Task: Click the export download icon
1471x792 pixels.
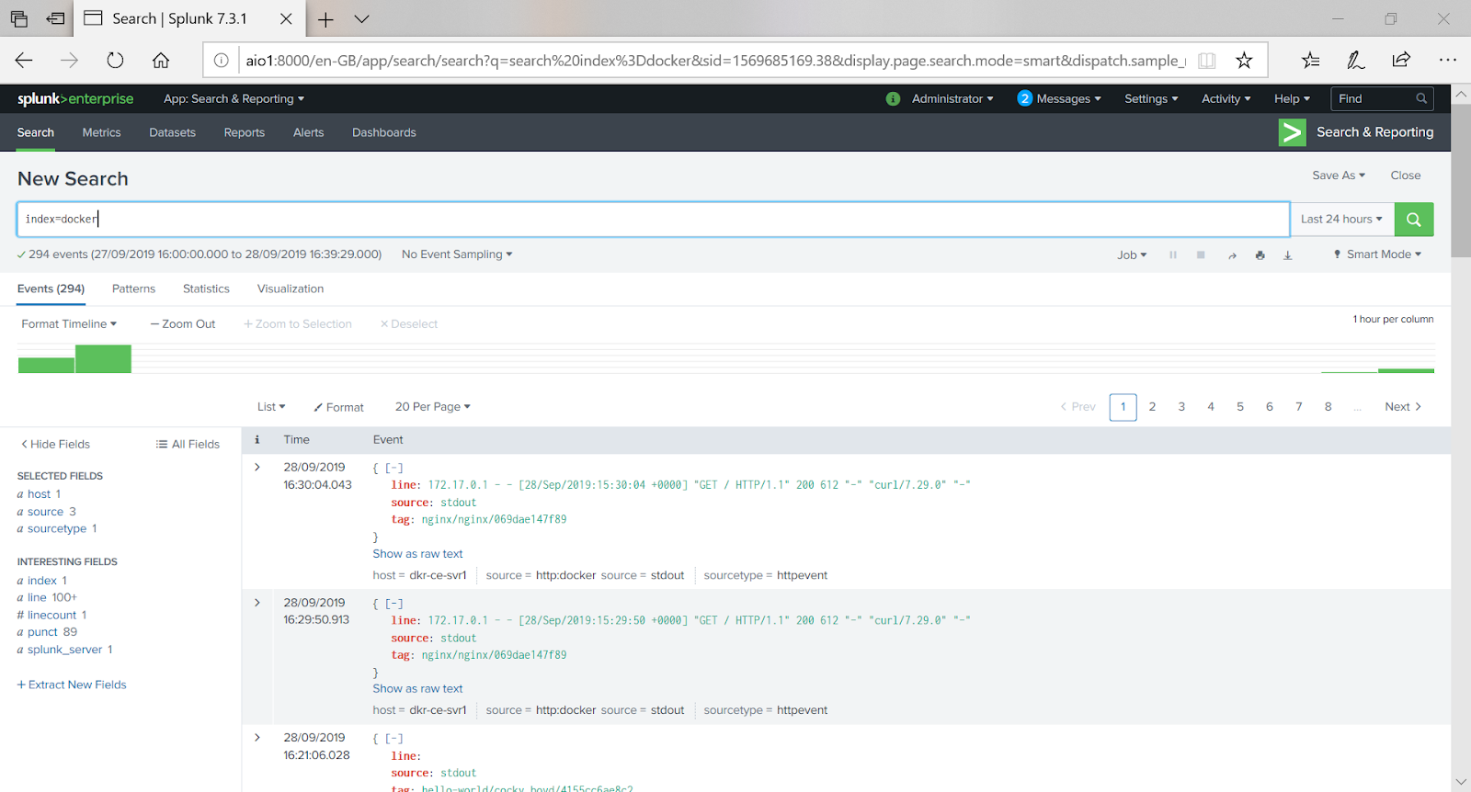Action: coord(1288,255)
